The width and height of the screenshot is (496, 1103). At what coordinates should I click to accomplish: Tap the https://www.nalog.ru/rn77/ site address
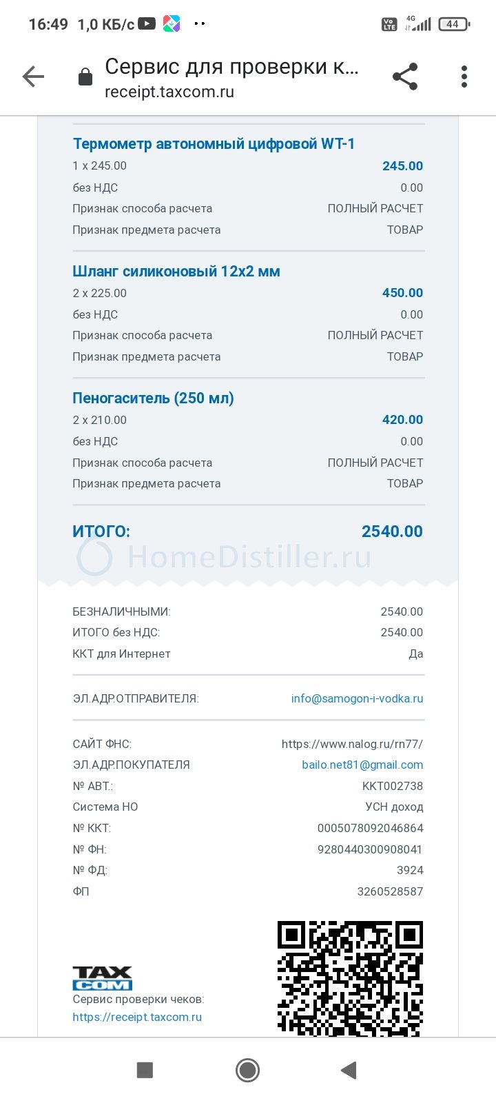click(x=352, y=744)
